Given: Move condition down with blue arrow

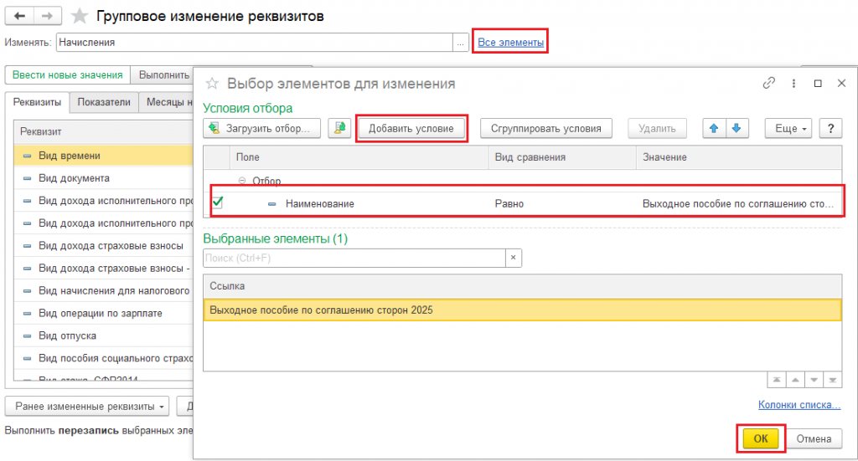Looking at the screenshot, I should click(736, 128).
